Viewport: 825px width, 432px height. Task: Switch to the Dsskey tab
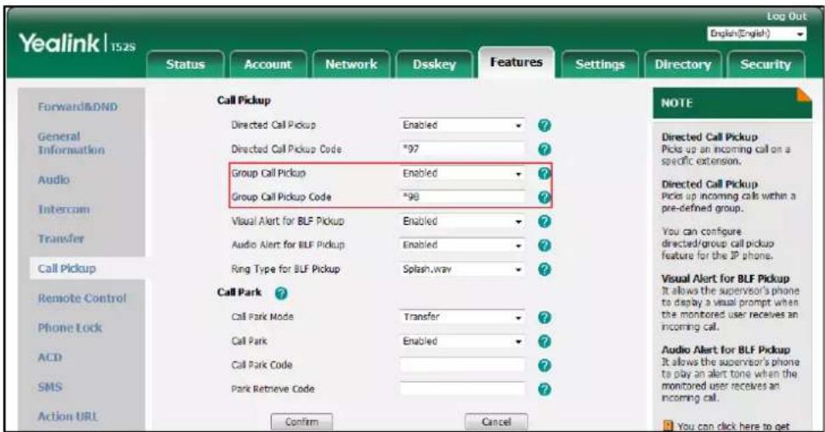click(x=434, y=65)
